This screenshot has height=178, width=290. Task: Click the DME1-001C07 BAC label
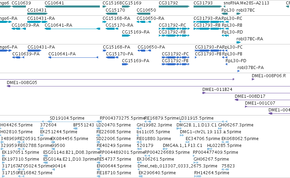tap(260, 103)
